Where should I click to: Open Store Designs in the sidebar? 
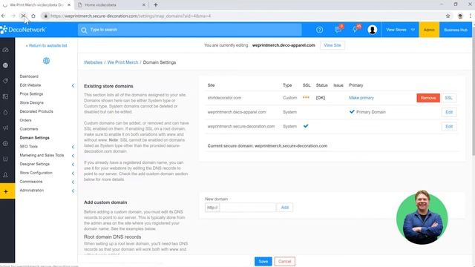(x=31, y=102)
